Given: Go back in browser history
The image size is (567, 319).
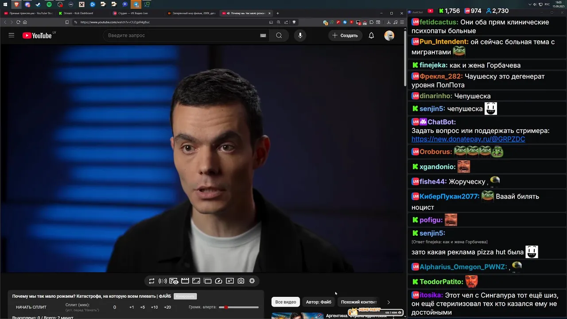Looking at the screenshot, I should (5, 22).
